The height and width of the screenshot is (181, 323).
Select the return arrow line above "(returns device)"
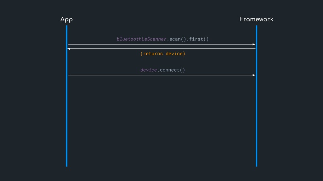(x=161, y=49)
